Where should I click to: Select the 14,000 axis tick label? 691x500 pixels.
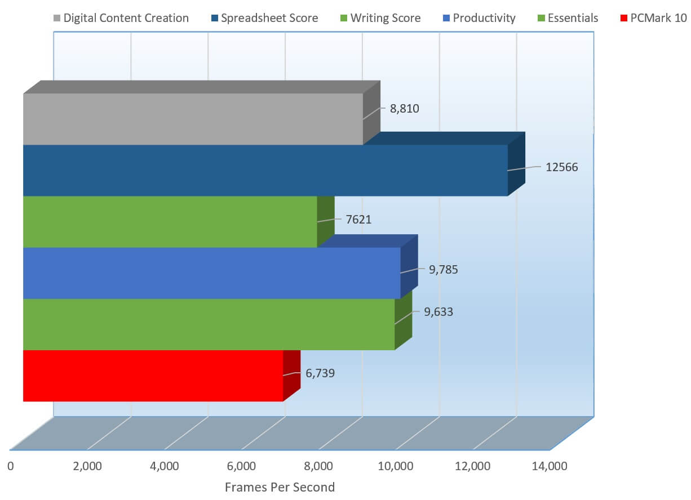click(x=550, y=466)
